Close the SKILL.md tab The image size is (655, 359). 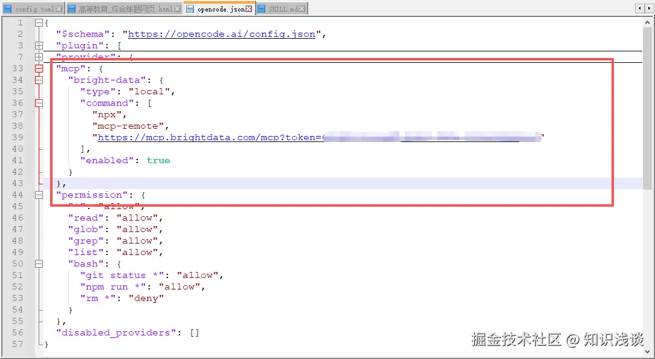pos(302,9)
